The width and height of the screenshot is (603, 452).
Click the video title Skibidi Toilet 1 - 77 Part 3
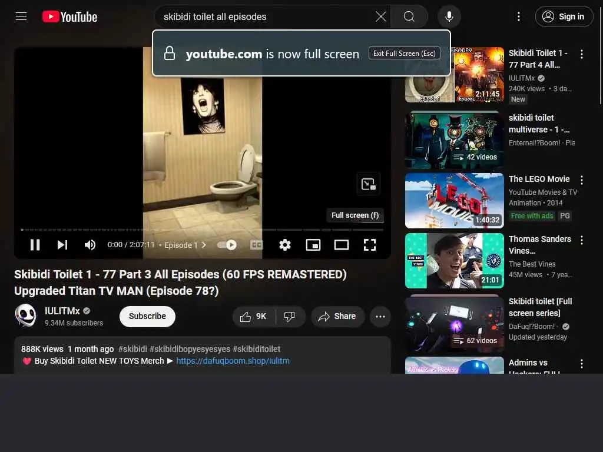click(180, 282)
